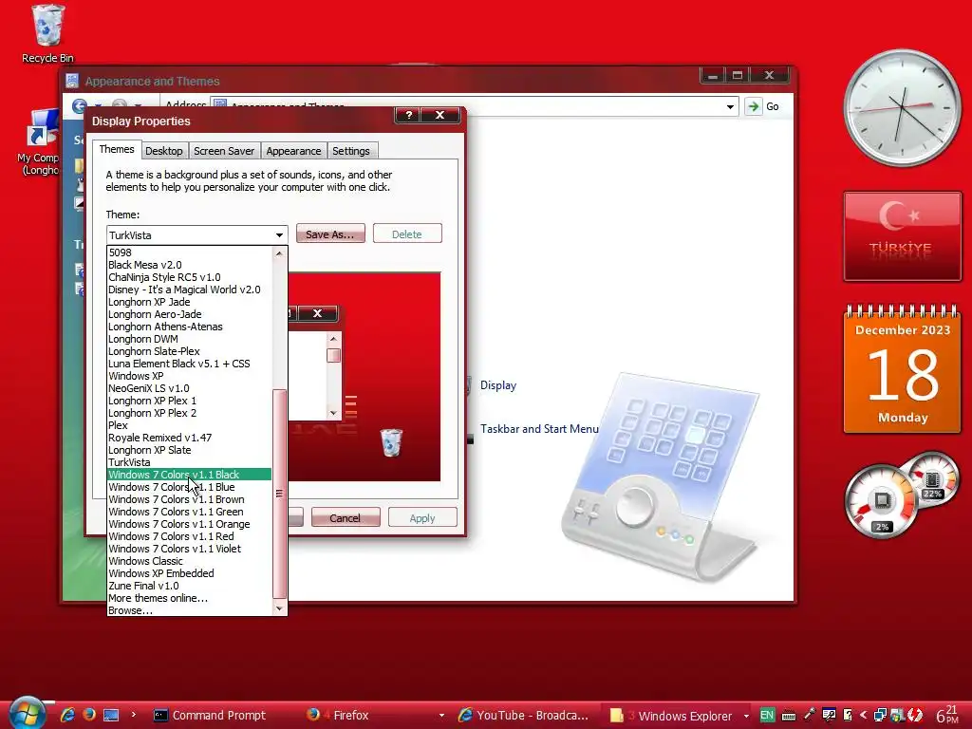Select Disney - It's a Magical World v2.0
The height and width of the screenshot is (729, 972).
point(189,290)
